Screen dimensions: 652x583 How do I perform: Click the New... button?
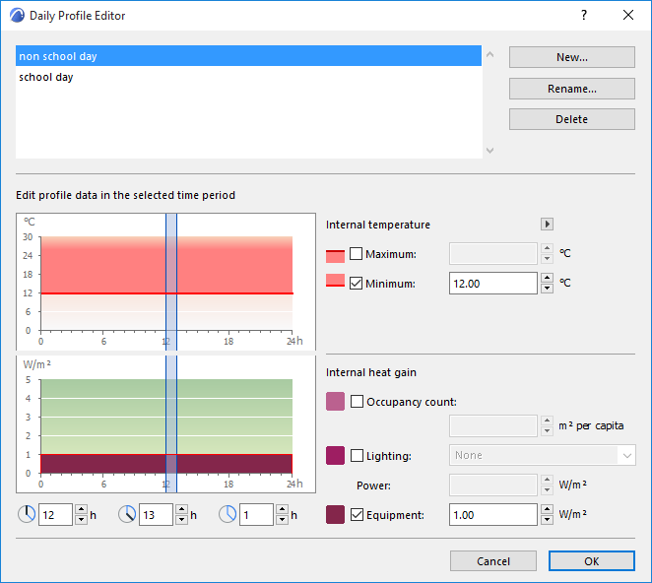(571, 57)
